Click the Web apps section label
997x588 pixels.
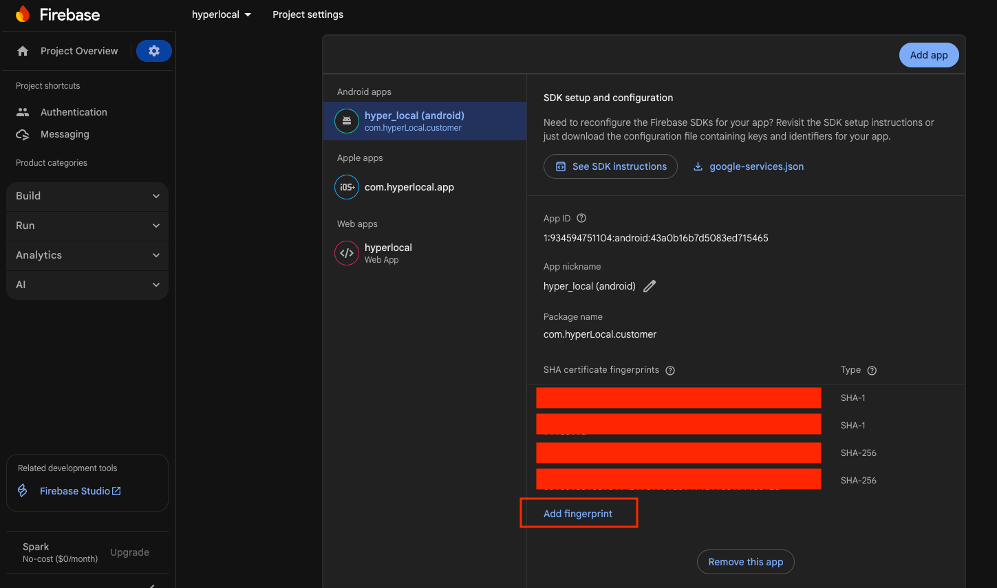pyautogui.click(x=357, y=224)
